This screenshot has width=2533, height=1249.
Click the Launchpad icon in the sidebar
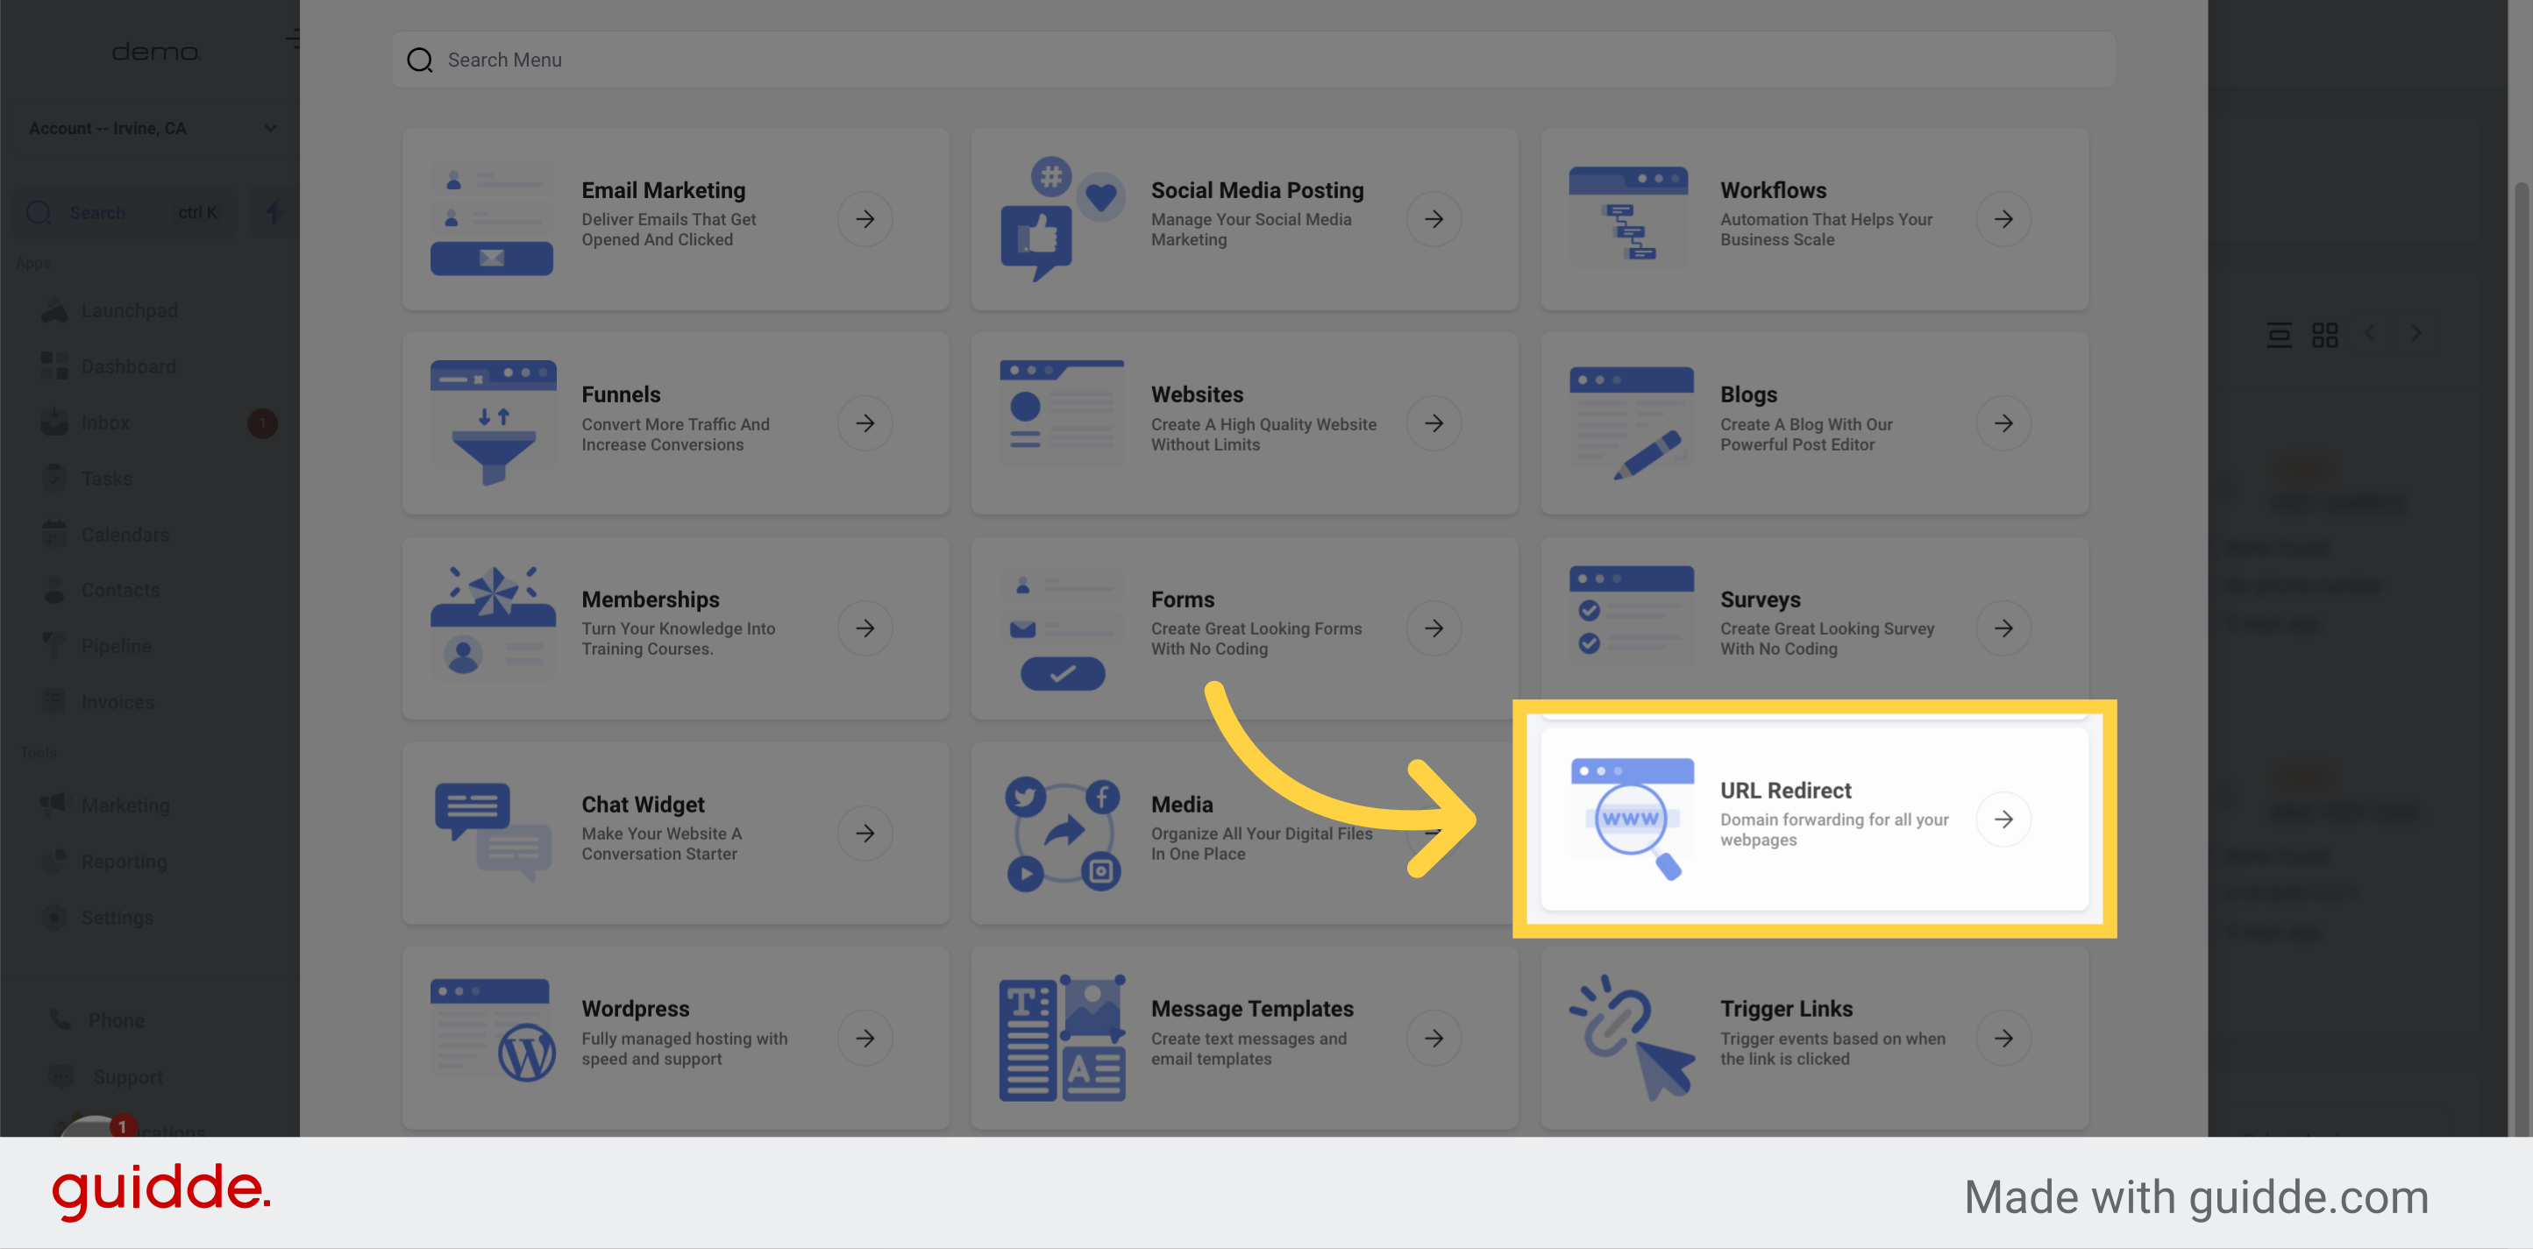56,309
